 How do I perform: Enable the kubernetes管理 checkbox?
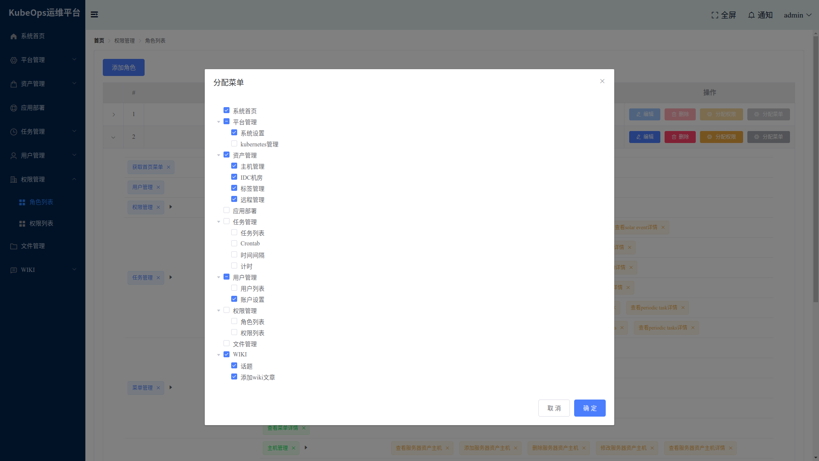[234, 144]
